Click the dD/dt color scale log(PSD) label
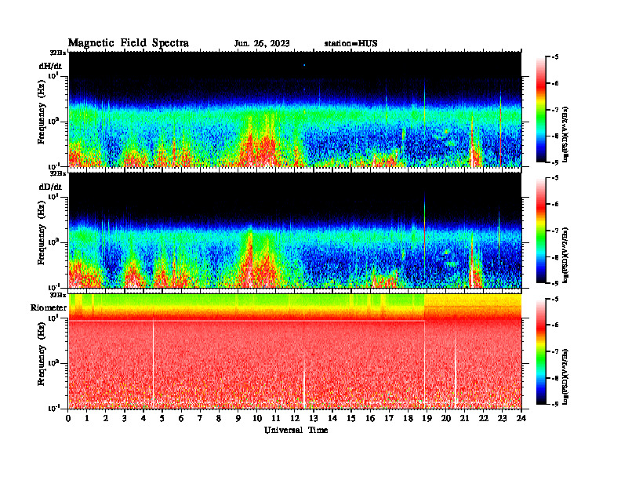 point(565,255)
